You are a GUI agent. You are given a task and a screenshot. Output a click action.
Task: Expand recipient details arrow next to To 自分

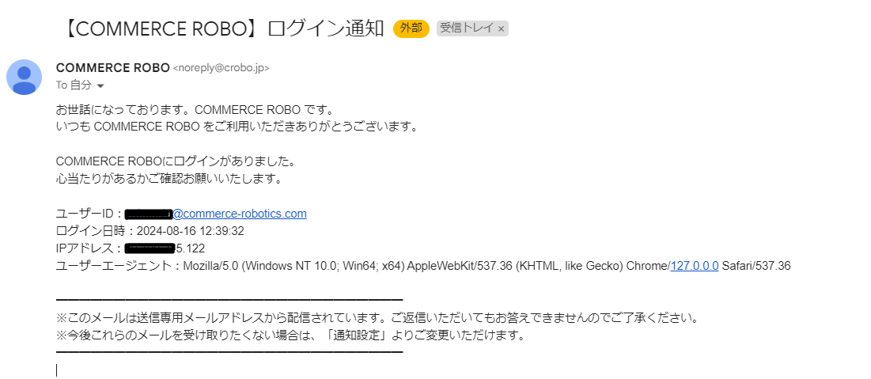coord(100,86)
